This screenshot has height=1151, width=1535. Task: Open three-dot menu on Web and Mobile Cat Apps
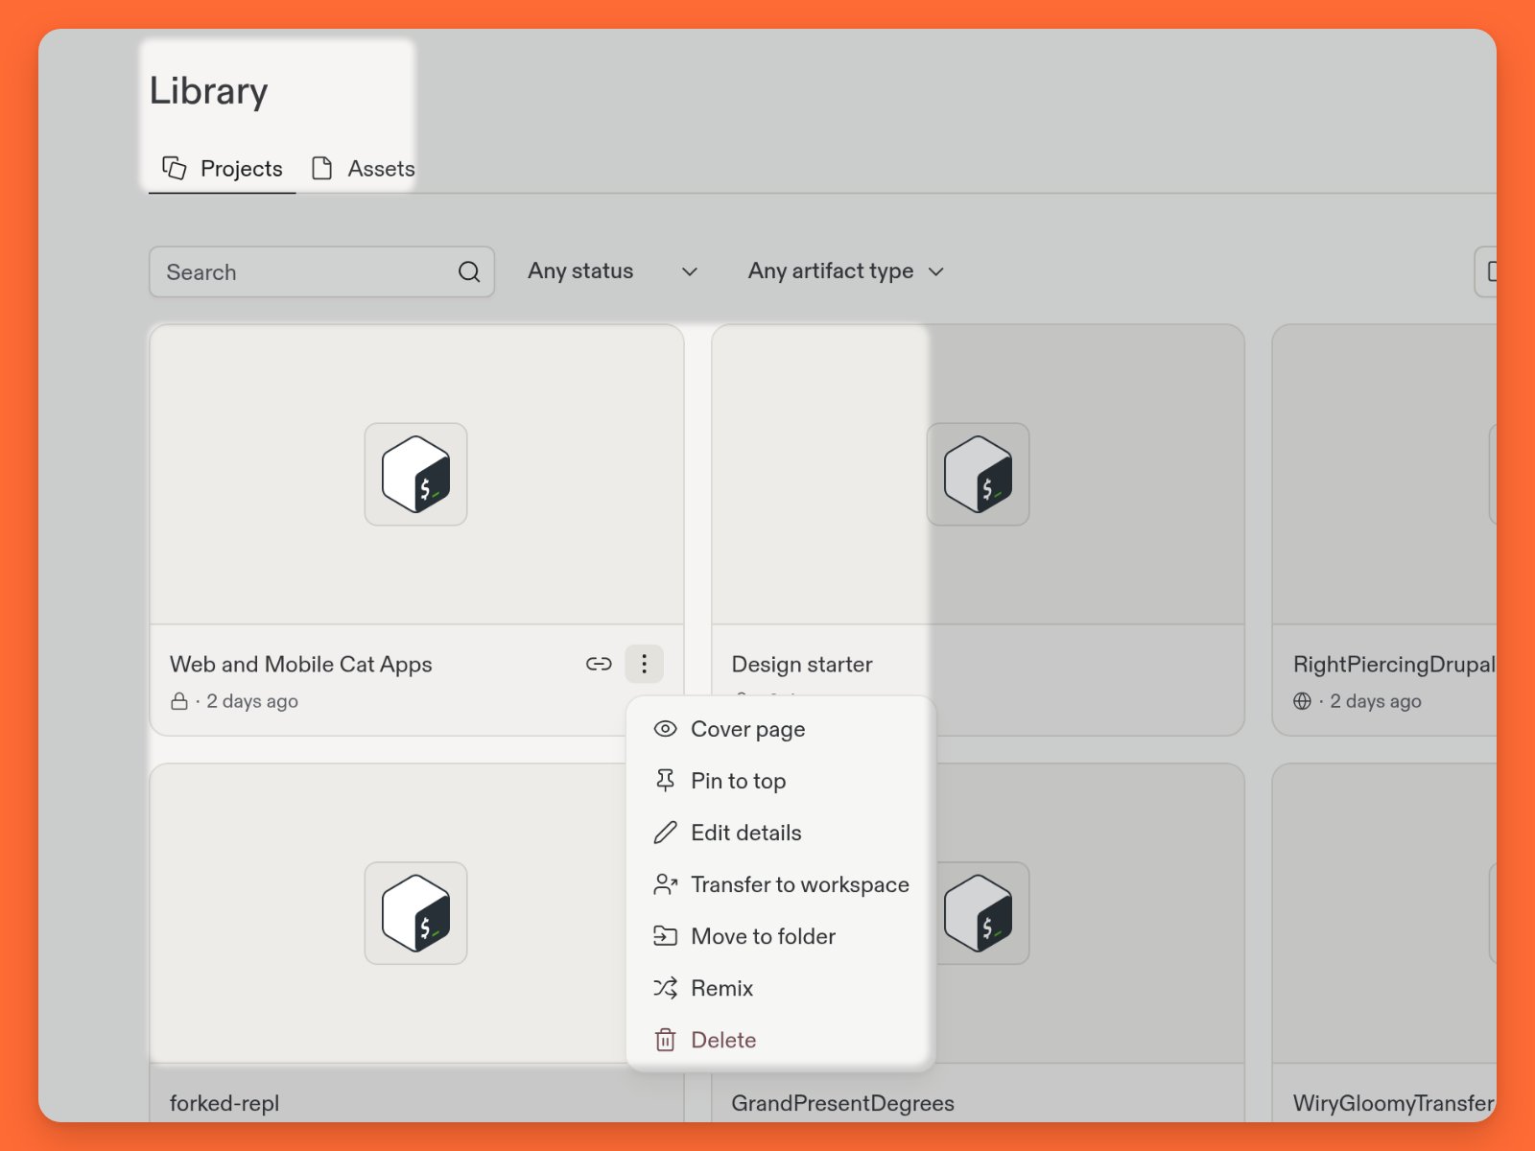[644, 664]
